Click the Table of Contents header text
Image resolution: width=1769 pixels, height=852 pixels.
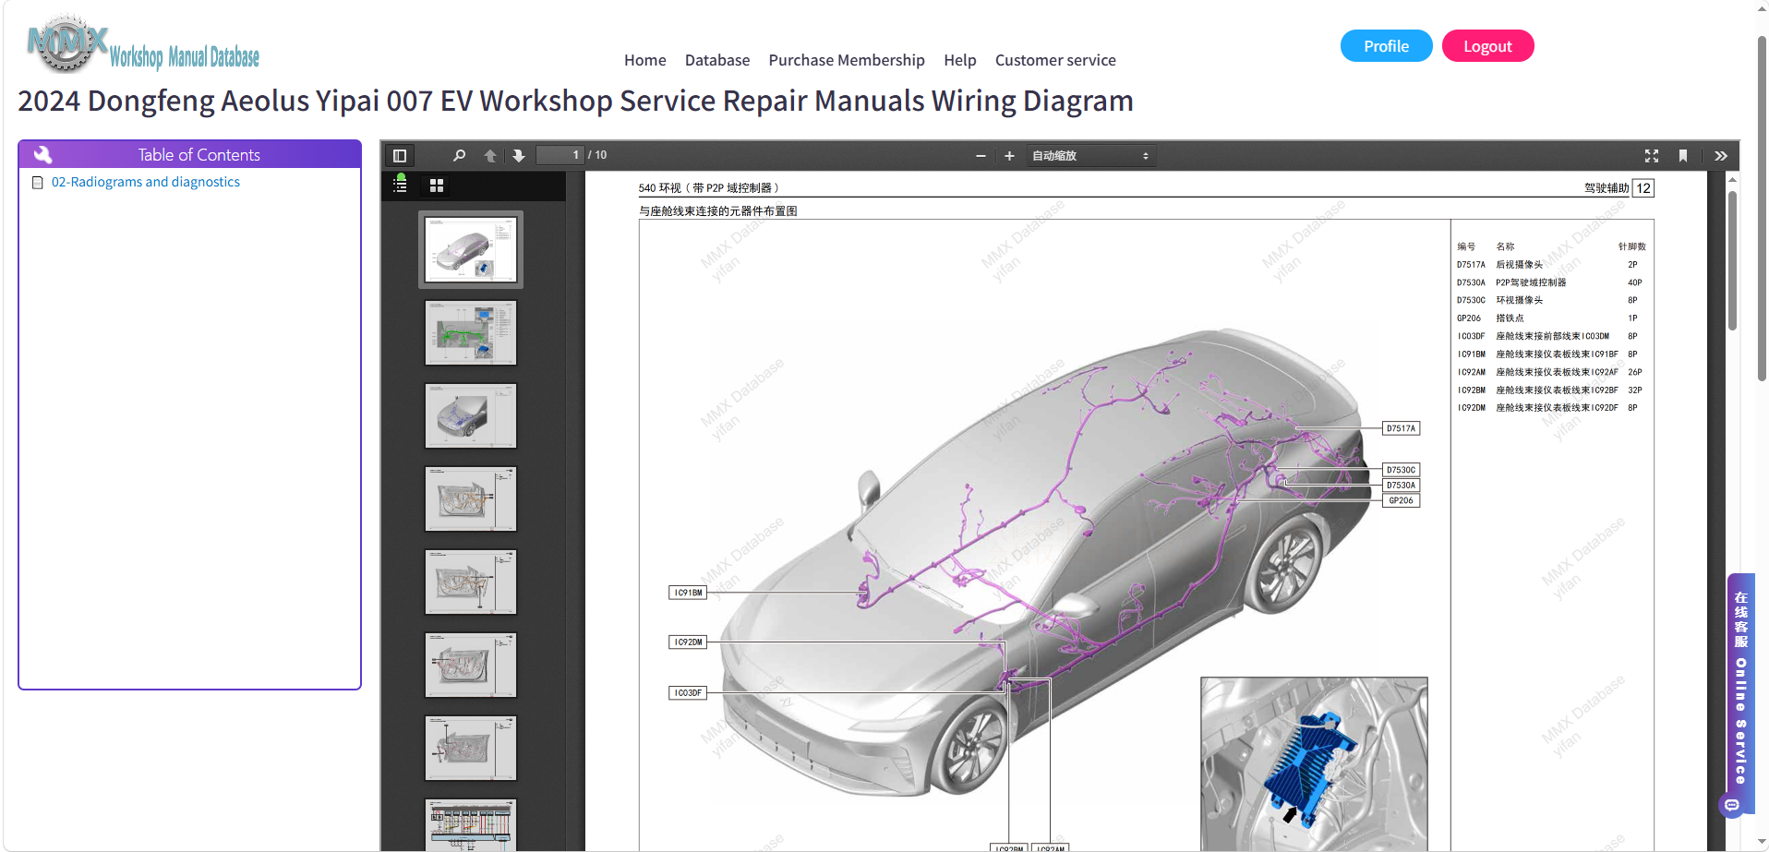pyautogui.click(x=199, y=154)
